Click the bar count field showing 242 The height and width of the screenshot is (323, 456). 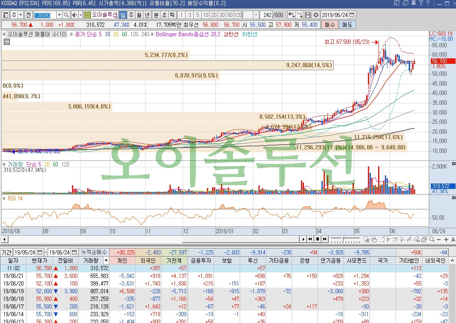tap(266, 15)
